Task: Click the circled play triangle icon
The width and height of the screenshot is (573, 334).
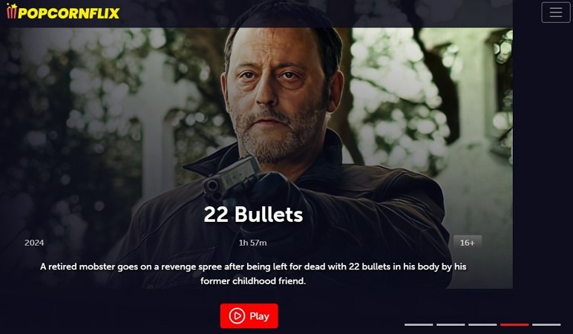Action: tap(237, 315)
